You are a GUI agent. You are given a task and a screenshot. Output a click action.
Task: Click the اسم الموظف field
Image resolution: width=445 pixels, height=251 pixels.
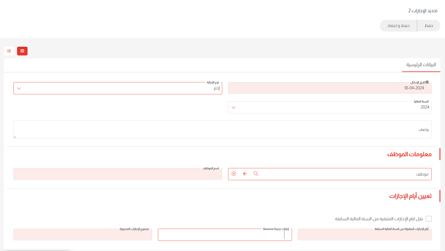tap(118, 174)
